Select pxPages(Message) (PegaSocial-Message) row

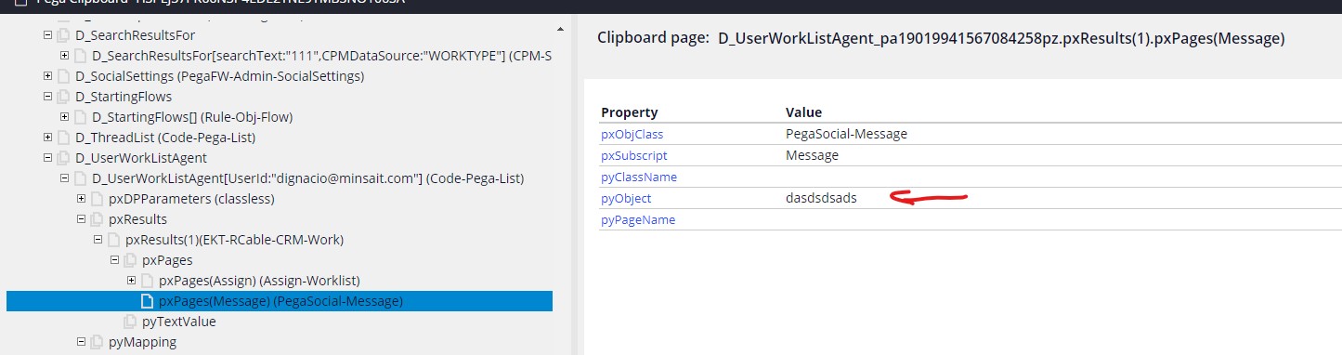click(x=280, y=301)
